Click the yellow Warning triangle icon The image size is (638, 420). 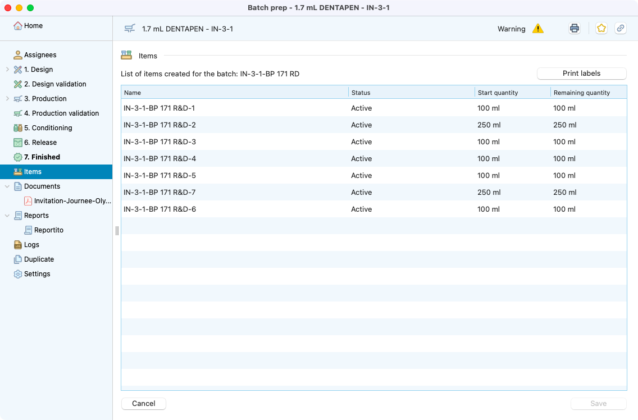(538, 29)
